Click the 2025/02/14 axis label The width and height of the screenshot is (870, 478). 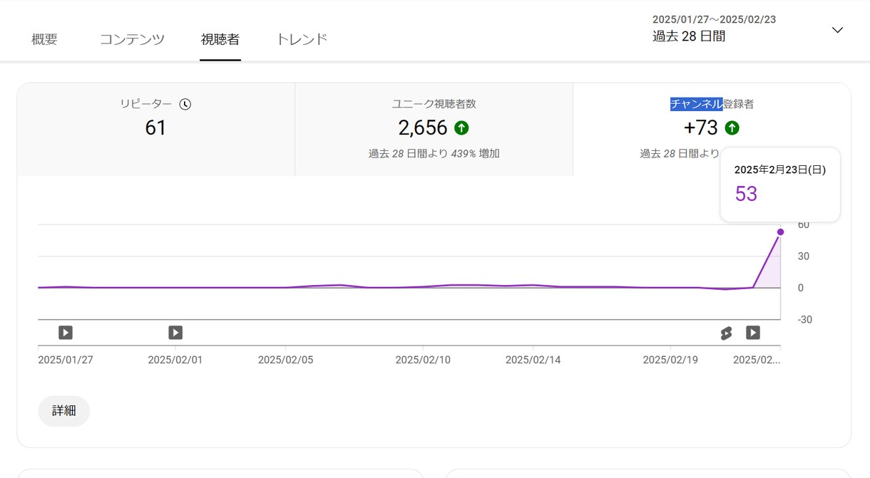(533, 360)
